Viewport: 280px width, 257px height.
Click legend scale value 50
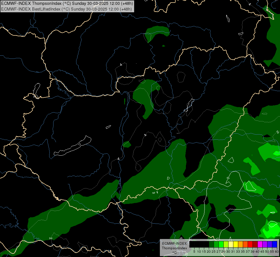(x=267, y=252)
